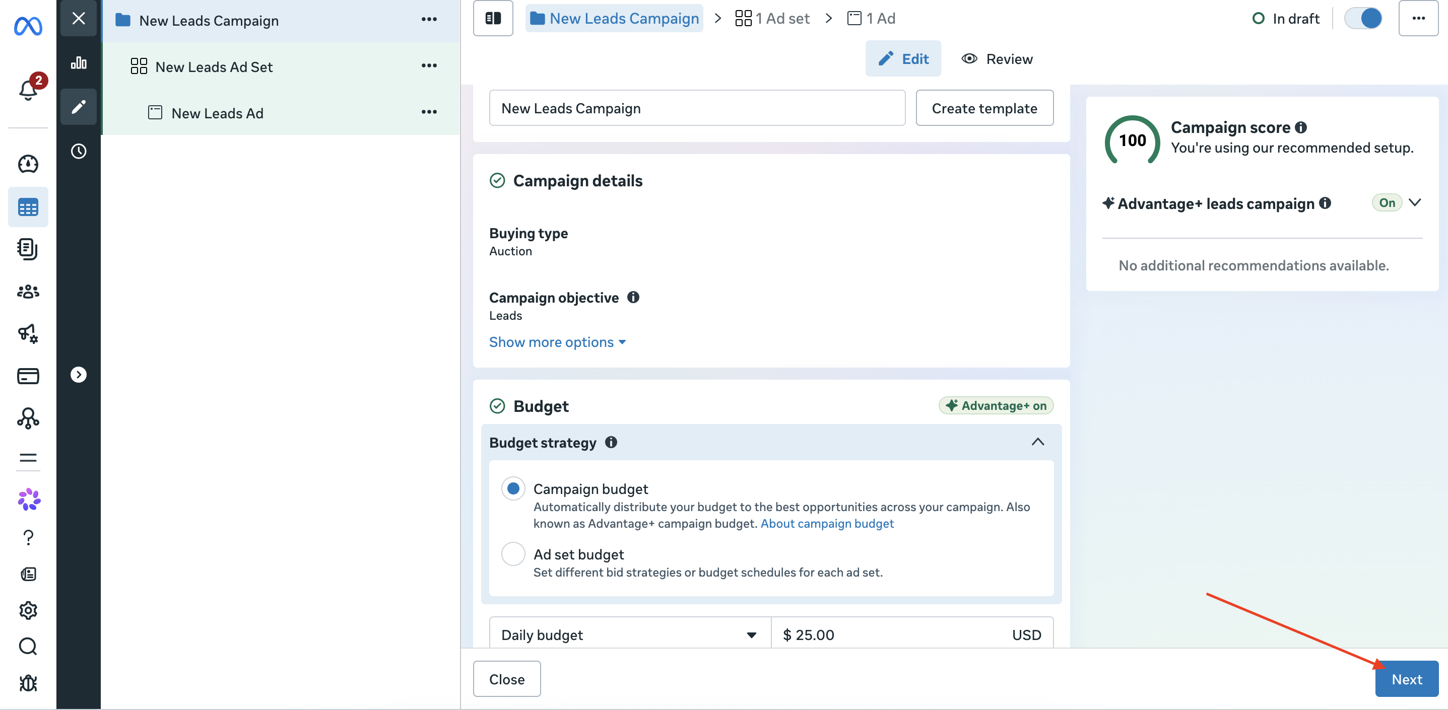Screen dimensions: 1448x710
Task: Open Budget strategy info icon
Action: [611, 442]
